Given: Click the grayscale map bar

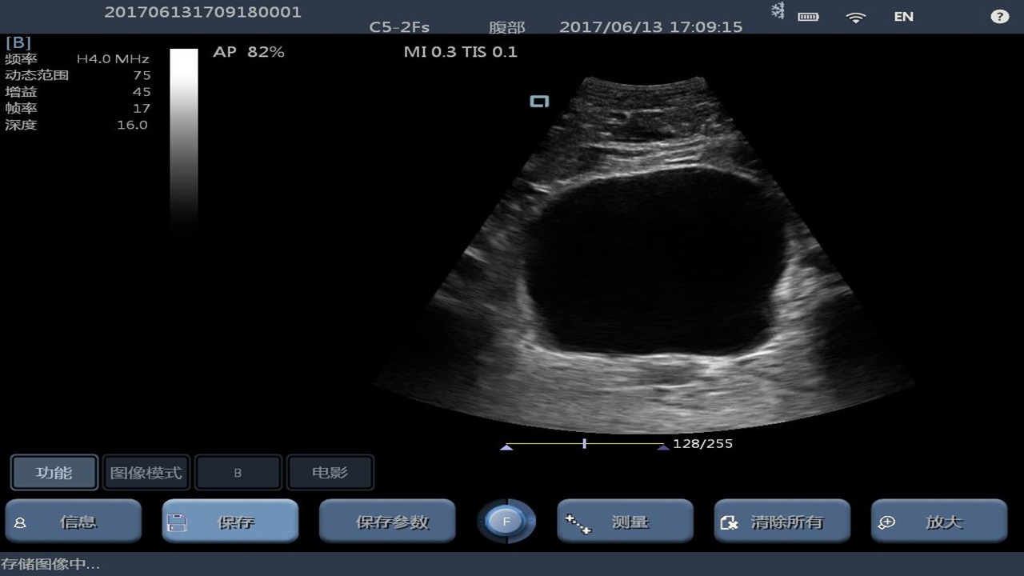Looking at the screenshot, I should 184,136.
